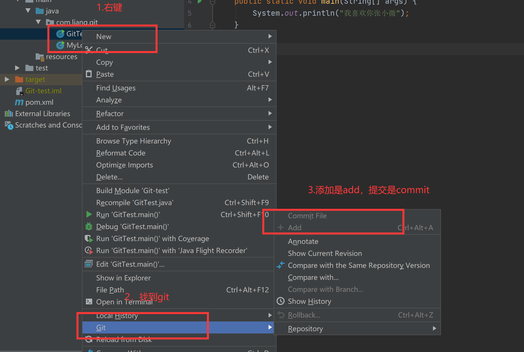Viewport: 524px width, 352px height.
Task: Choose the Delete... menu entry
Action: tap(179, 177)
